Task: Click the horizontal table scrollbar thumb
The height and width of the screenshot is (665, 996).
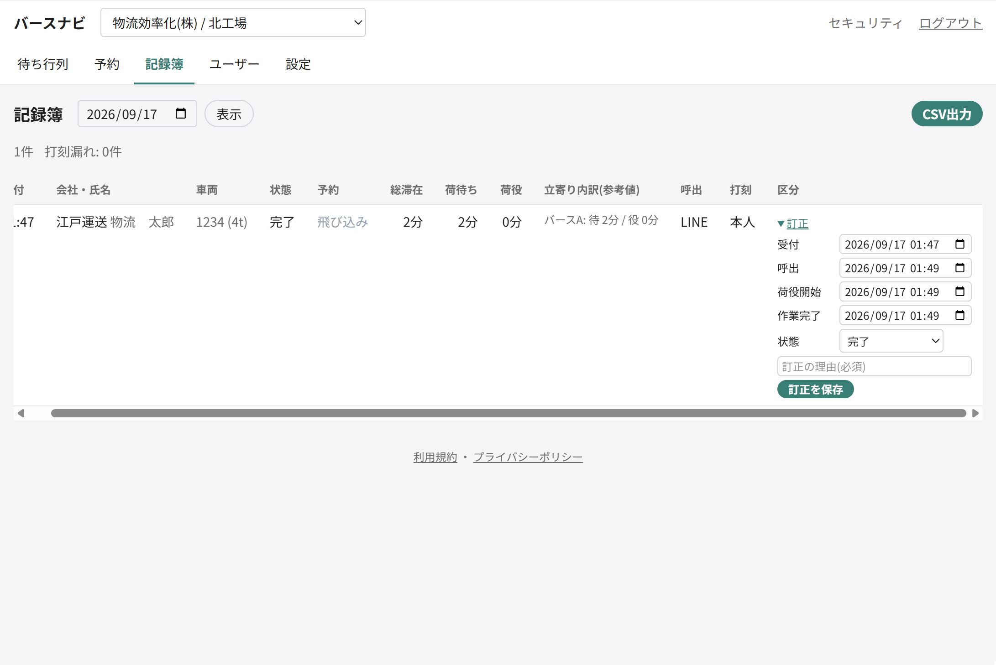Action: click(508, 413)
